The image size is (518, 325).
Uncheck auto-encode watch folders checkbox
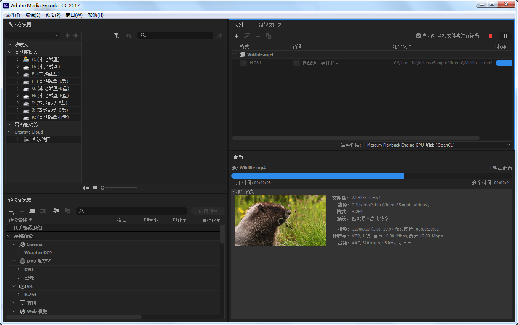click(x=419, y=36)
